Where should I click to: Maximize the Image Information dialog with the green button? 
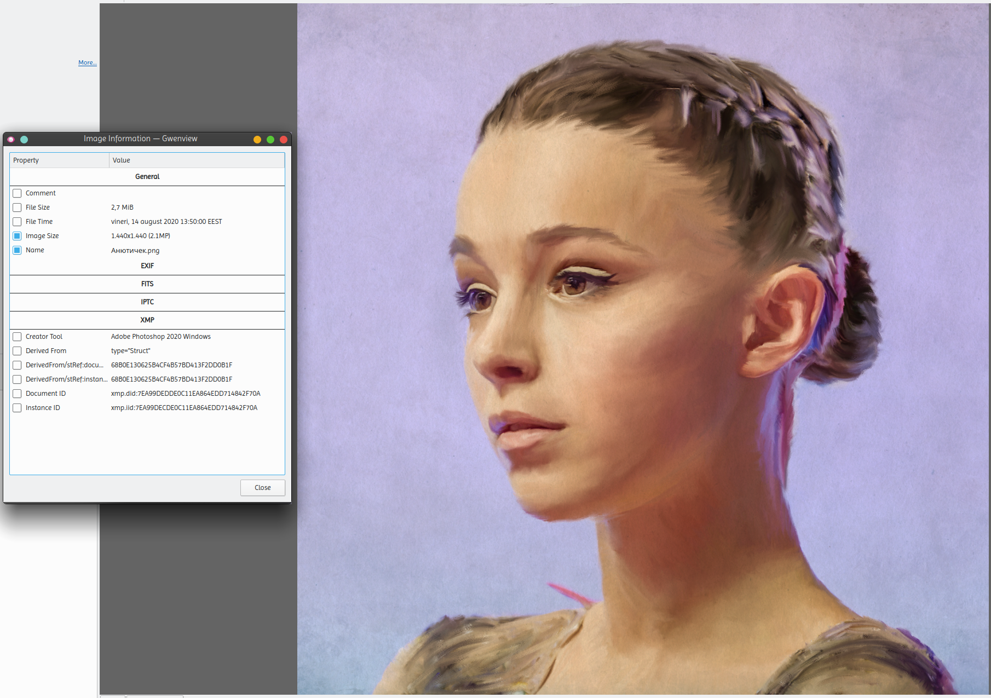click(270, 140)
